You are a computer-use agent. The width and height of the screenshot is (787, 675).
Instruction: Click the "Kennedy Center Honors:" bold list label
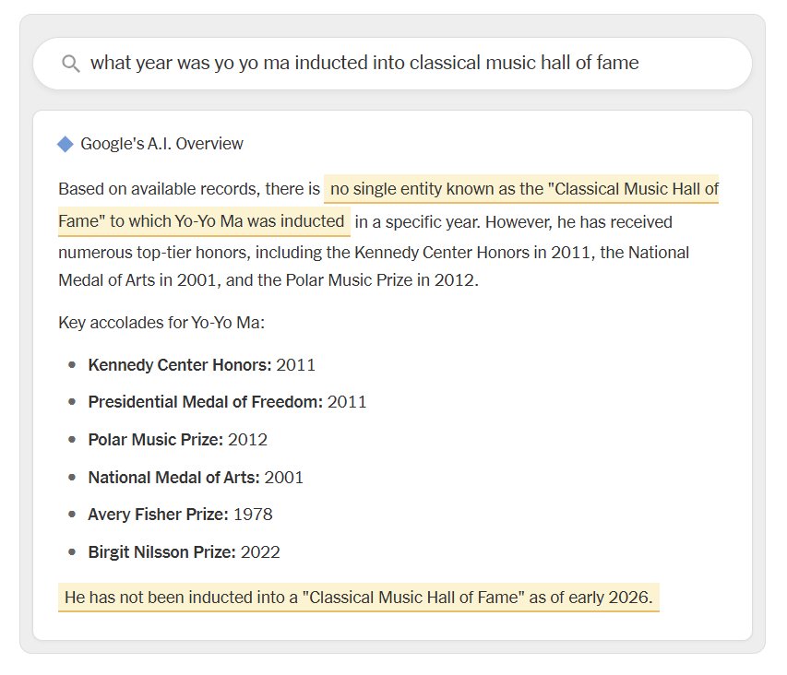[180, 364]
